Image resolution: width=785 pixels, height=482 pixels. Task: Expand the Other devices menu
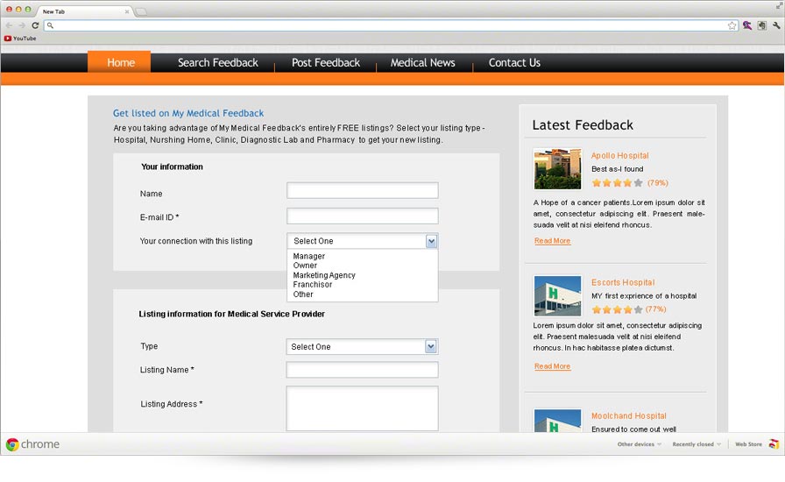point(639,444)
